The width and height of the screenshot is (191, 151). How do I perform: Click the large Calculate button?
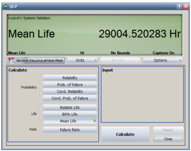tap(125, 134)
